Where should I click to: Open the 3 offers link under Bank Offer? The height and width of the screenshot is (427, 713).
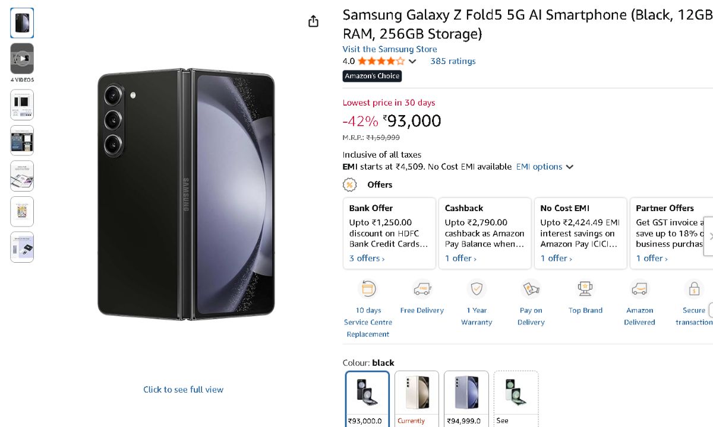[x=367, y=258]
